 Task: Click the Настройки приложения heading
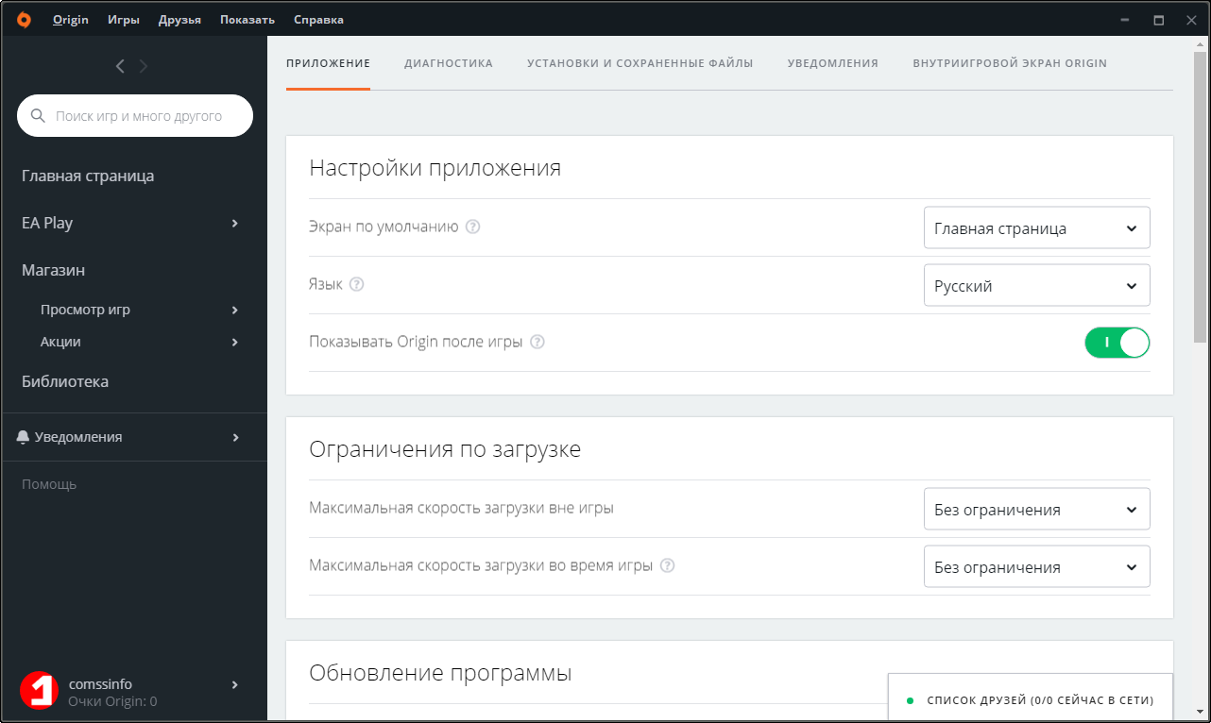point(435,168)
